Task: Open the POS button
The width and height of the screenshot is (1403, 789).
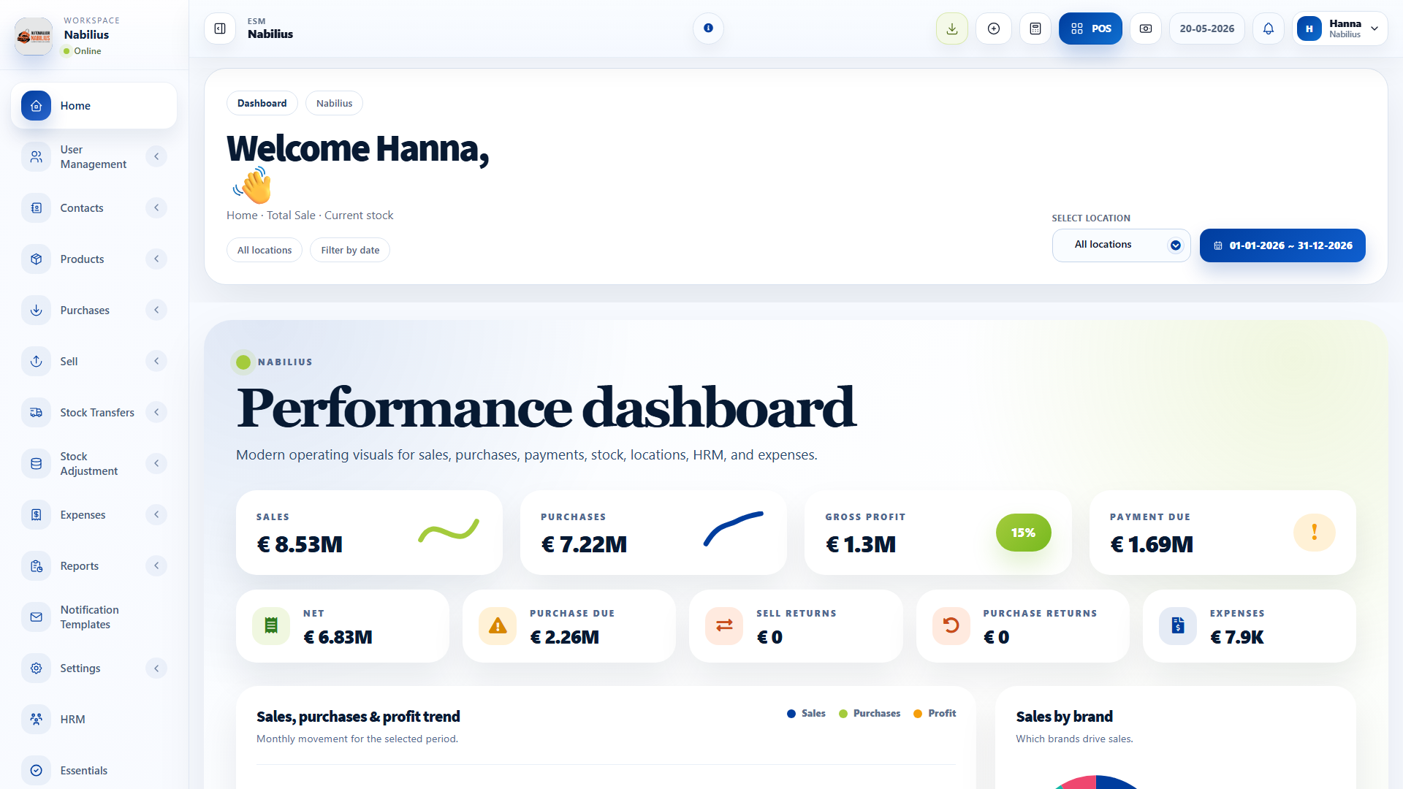Action: point(1090,28)
